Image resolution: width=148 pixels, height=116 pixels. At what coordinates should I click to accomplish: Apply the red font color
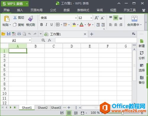(x=82, y=24)
